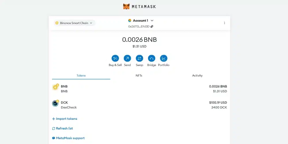This screenshot has width=288, height=144.
Task: Open the Account 1 account picker
Action: click(x=141, y=20)
